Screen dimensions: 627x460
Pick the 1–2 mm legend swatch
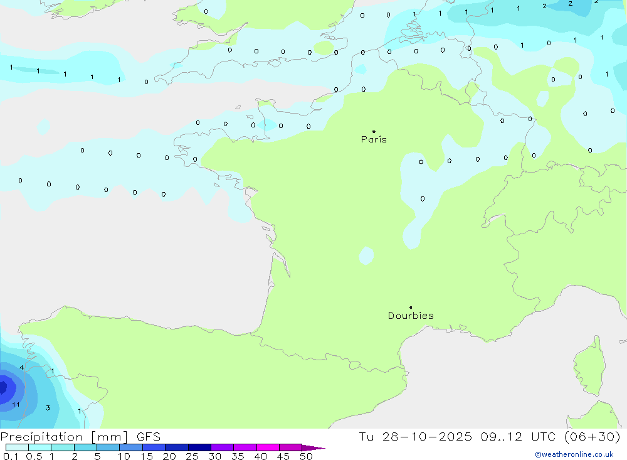tap(63, 447)
